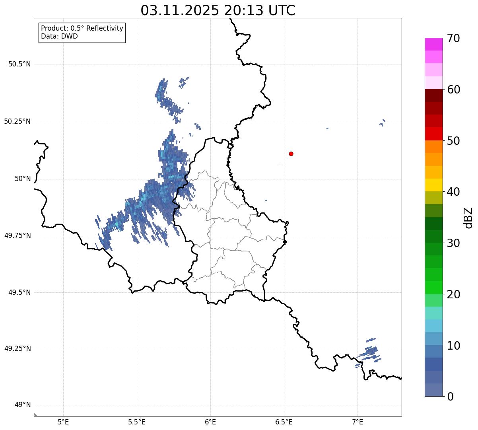Click the colorbar tick label 70
478x430 pixels.
(x=453, y=38)
